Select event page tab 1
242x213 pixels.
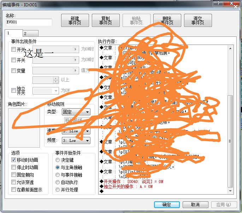[x=14, y=33]
